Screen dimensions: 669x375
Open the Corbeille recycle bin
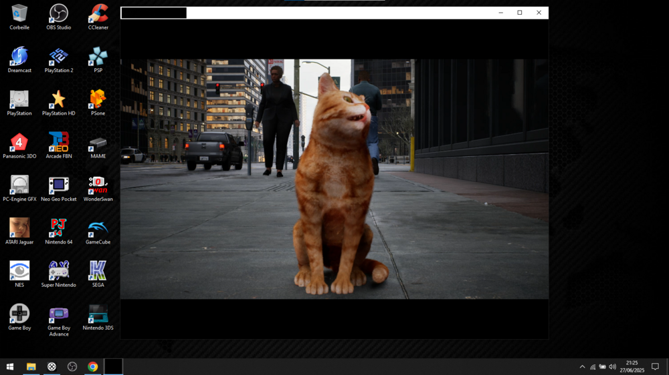coord(19,13)
